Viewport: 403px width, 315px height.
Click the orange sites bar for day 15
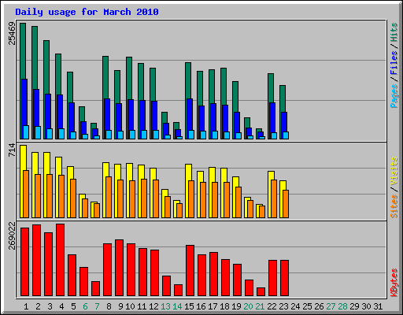(191, 199)
